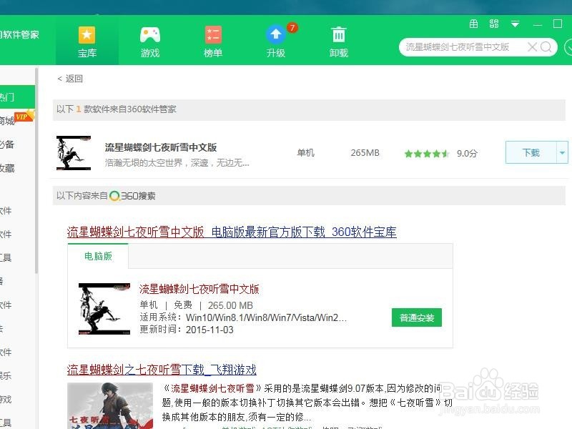Viewport: 572px width, 429px height.
Task: Open the title 流星蝴蝶剑七夜听雪中文版 in first row
Action: (x=161, y=147)
